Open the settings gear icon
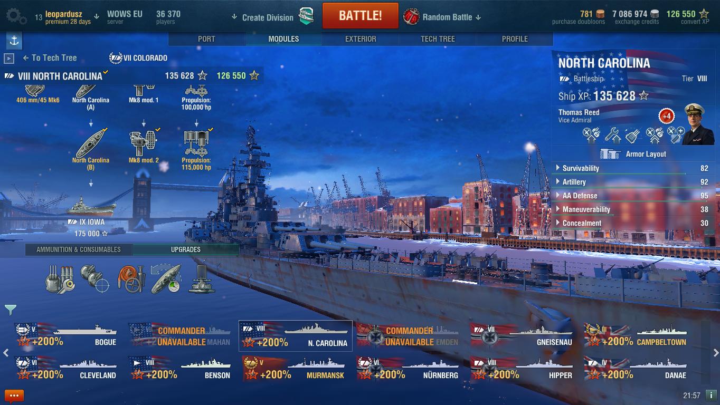The height and width of the screenshot is (405, 720). point(16,17)
